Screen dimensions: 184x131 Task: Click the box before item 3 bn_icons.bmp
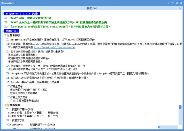[5, 26]
